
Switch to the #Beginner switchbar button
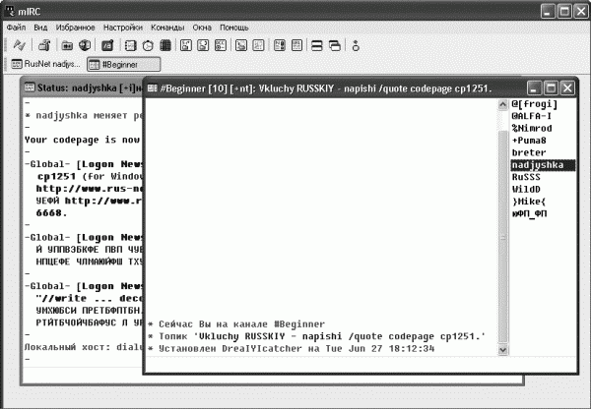(x=124, y=64)
